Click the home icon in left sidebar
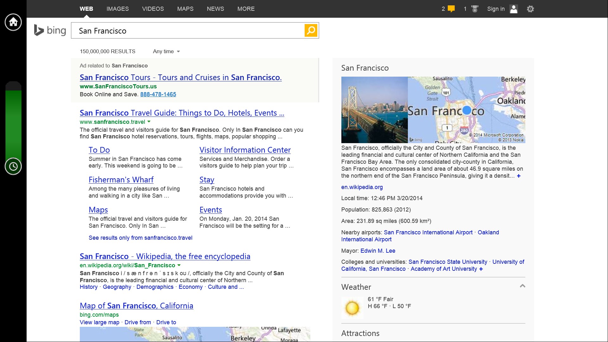 coord(13,22)
